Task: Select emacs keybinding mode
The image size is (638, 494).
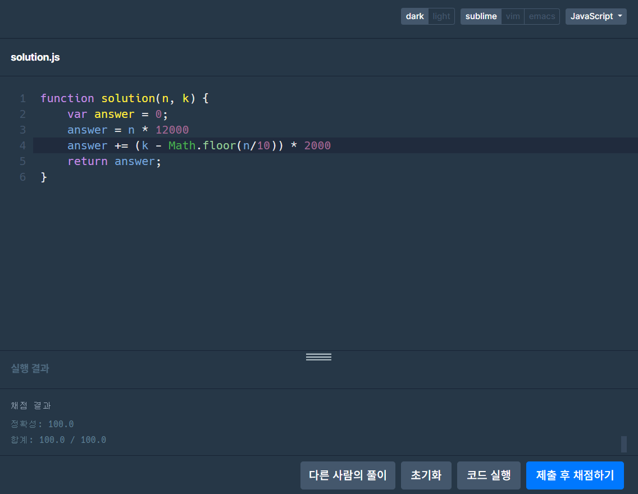Action: coord(542,16)
